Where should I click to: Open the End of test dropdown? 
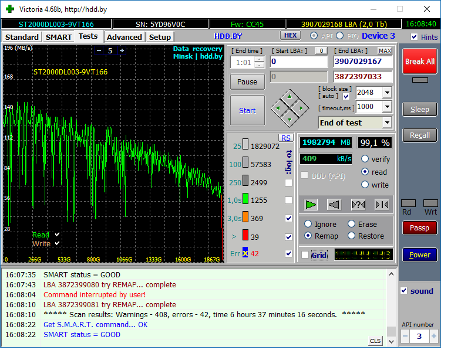click(386, 123)
